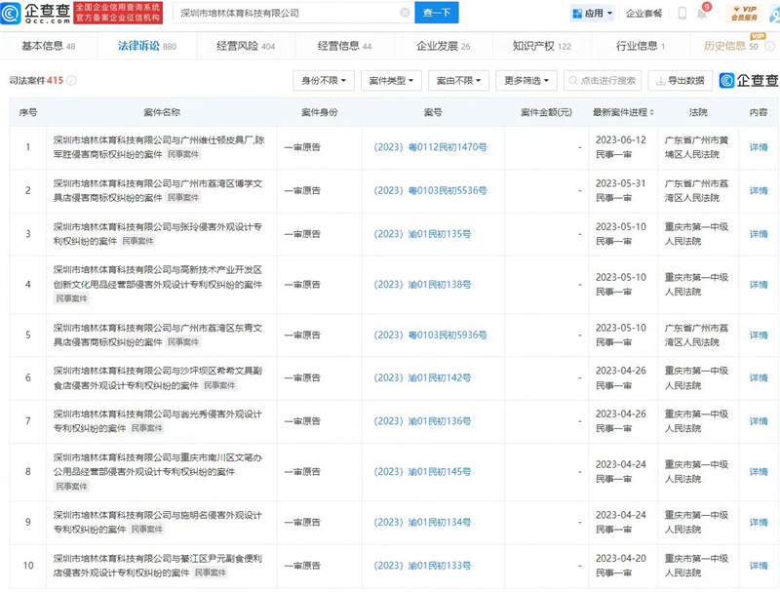Toggle the 案由不限 cause filter

[x=458, y=80]
